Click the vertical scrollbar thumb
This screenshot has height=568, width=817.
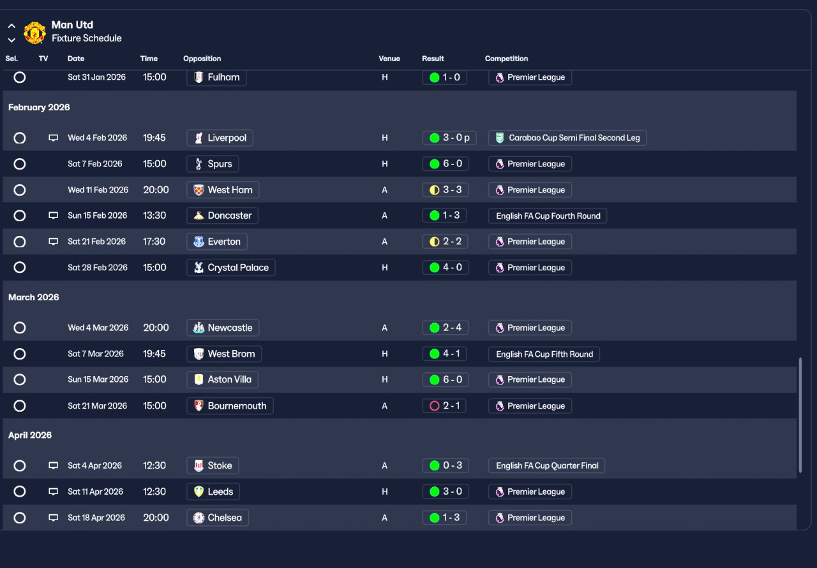point(800,415)
